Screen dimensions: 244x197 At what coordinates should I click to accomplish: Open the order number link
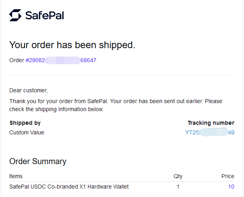61,61
